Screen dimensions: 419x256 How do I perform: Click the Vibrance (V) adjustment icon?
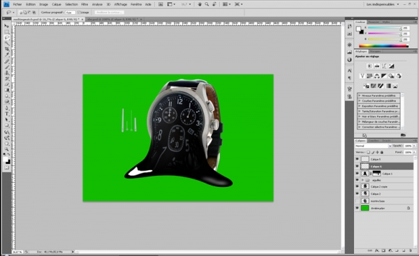362,76
